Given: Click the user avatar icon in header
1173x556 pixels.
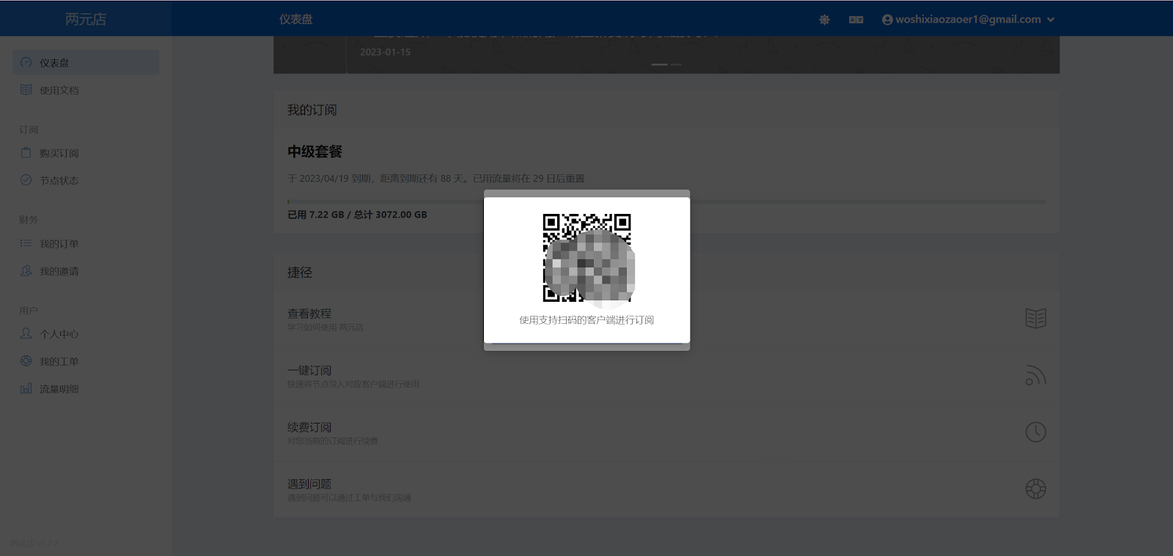Looking at the screenshot, I should (887, 20).
